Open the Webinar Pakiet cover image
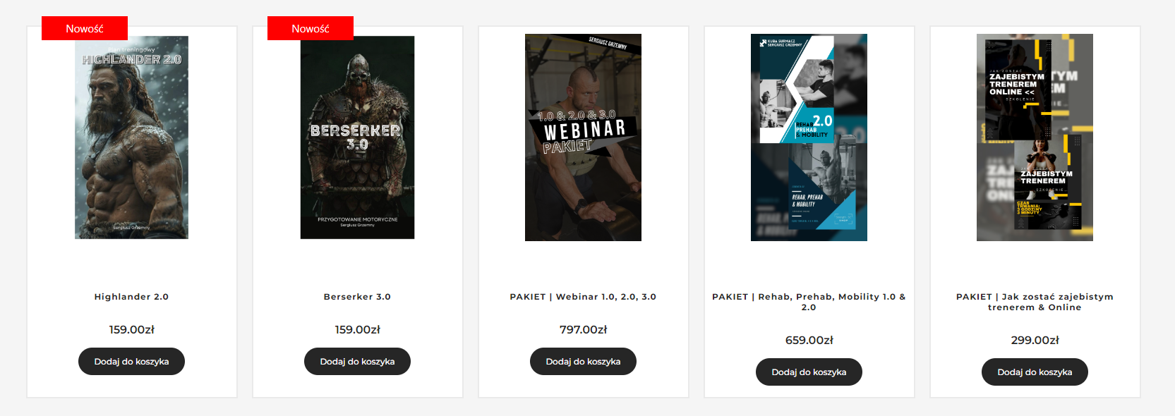Screen dimensions: 1175x416 583,137
